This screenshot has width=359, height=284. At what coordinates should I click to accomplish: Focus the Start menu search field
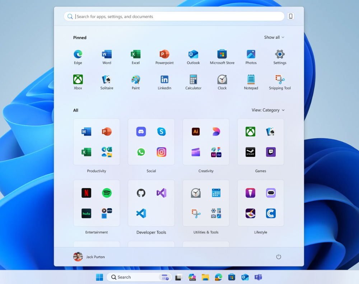point(174,17)
